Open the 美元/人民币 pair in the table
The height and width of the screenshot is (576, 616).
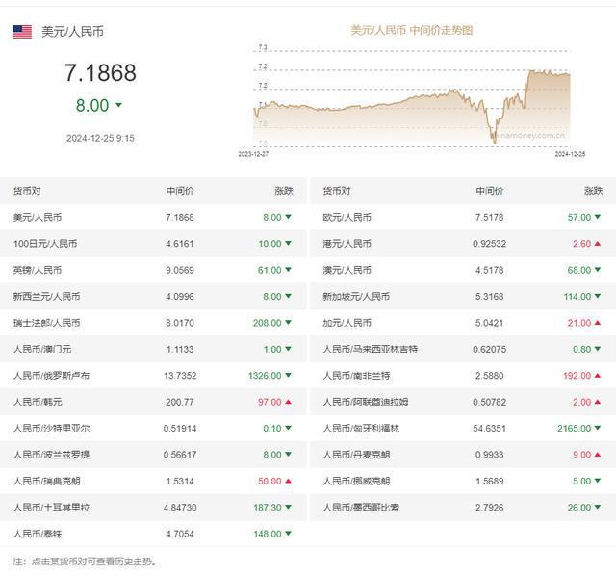pos(38,217)
